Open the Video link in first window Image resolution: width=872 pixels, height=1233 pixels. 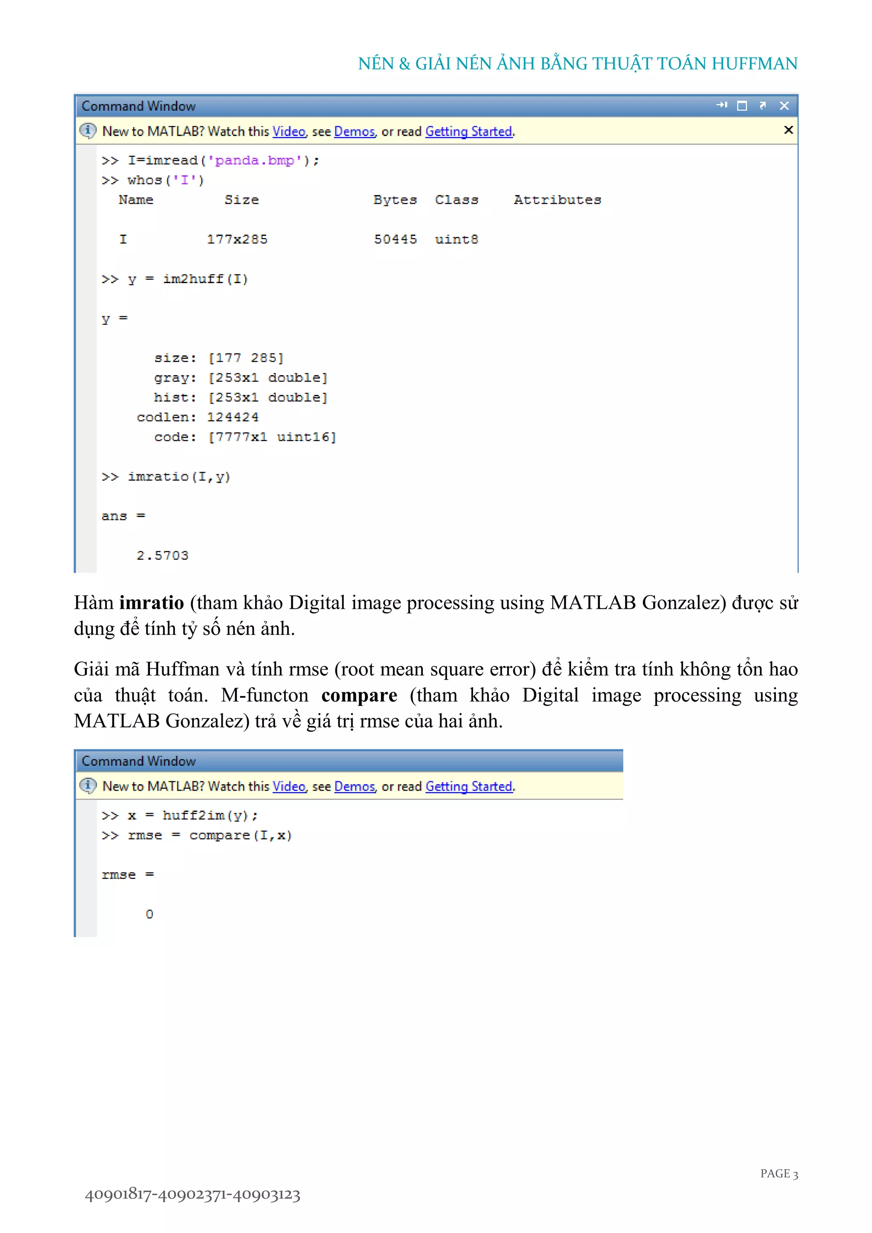(289, 132)
